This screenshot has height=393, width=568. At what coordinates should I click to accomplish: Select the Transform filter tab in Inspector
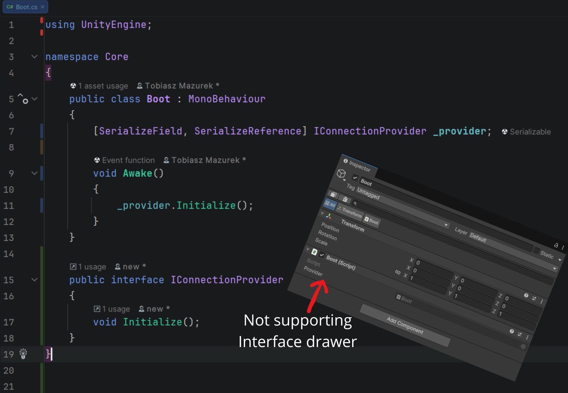tap(350, 212)
